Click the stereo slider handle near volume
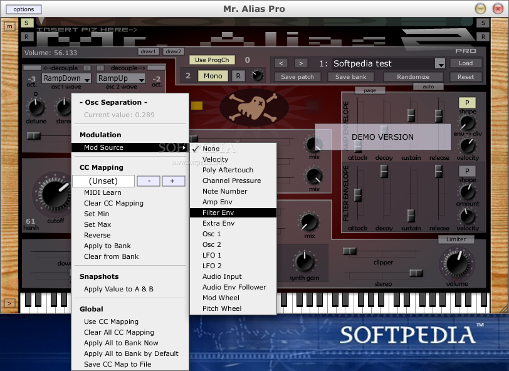 coord(416,273)
